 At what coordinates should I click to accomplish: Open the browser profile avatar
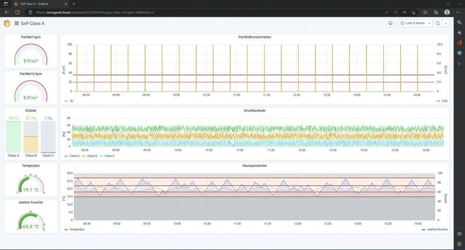coord(447,12)
